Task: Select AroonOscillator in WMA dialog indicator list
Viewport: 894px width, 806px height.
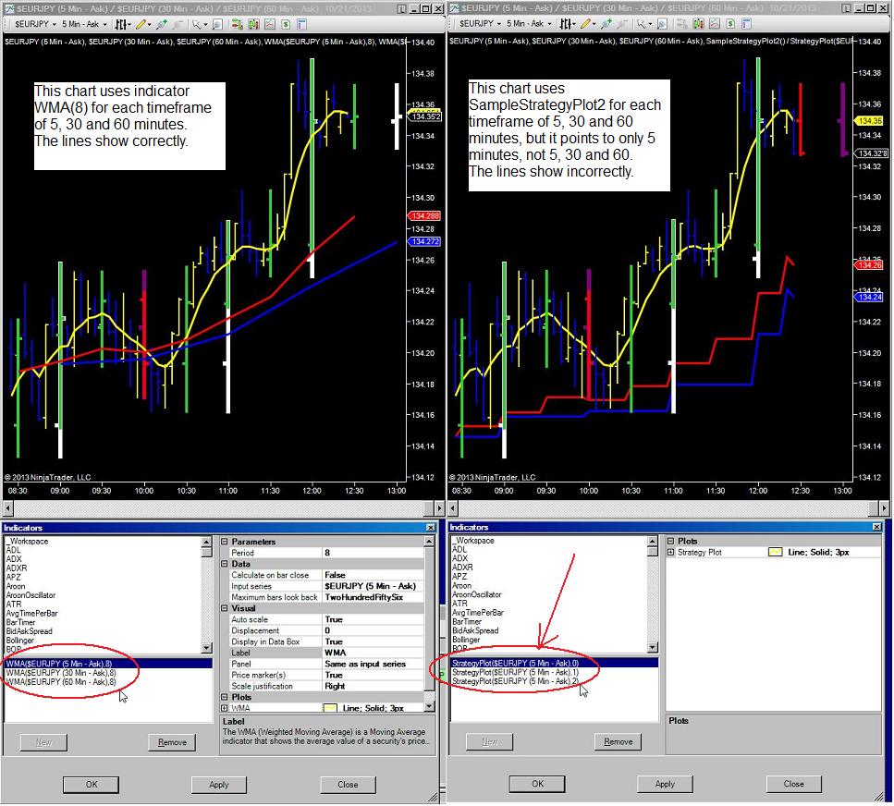Action: click(31, 595)
